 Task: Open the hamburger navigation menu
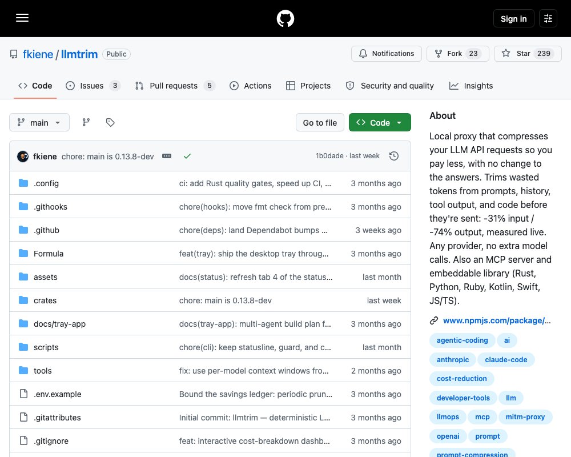pyautogui.click(x=22, y=18)
